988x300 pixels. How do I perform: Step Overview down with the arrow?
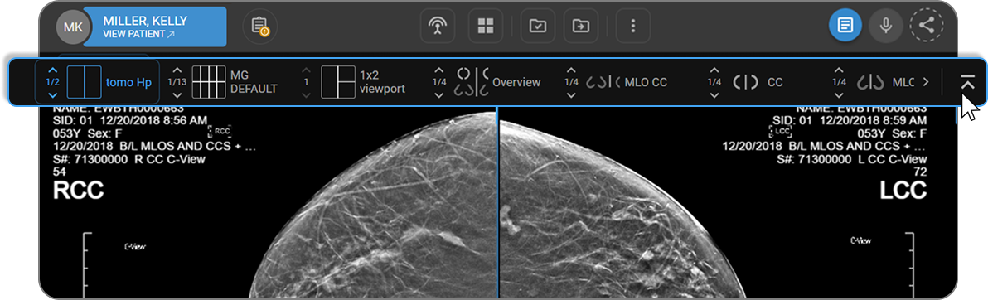click(440, 95)
